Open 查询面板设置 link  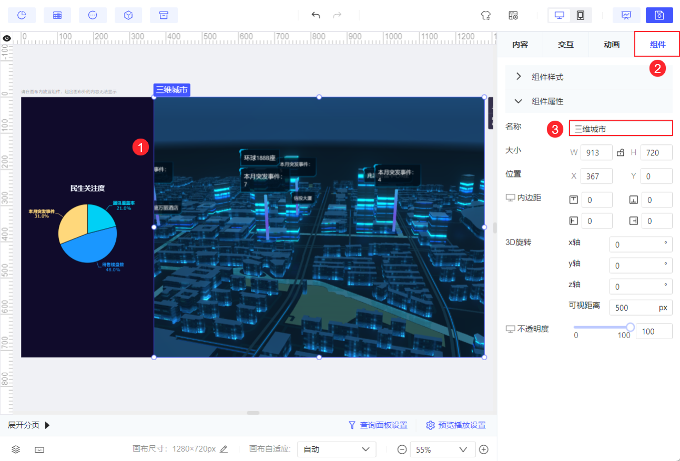[378, 425]
